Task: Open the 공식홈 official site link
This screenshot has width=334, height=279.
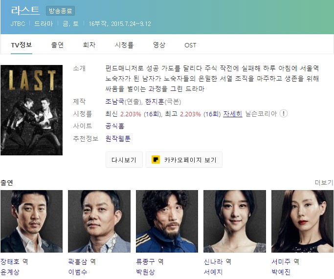Action: pos(114,126)
